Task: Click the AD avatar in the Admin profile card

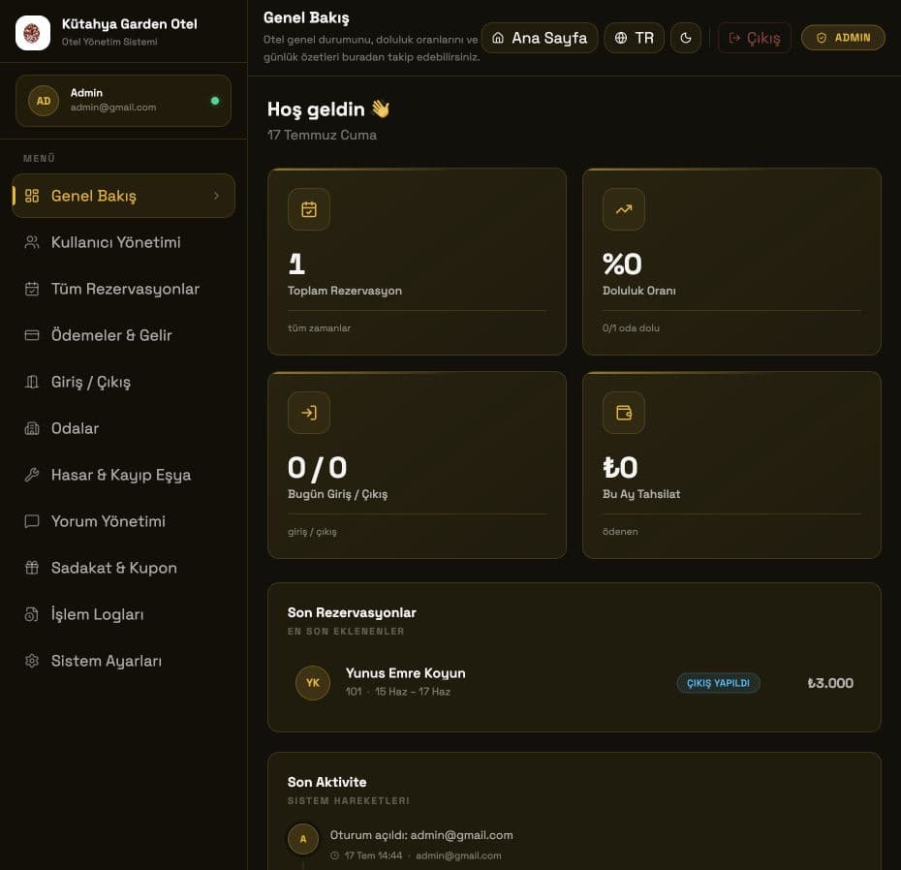Action: (44, 101)
